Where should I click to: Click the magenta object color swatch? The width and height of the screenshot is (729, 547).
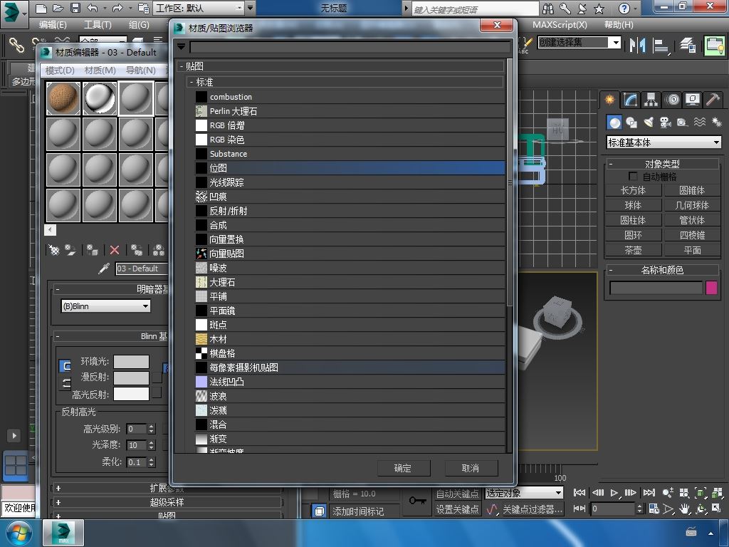711,288
